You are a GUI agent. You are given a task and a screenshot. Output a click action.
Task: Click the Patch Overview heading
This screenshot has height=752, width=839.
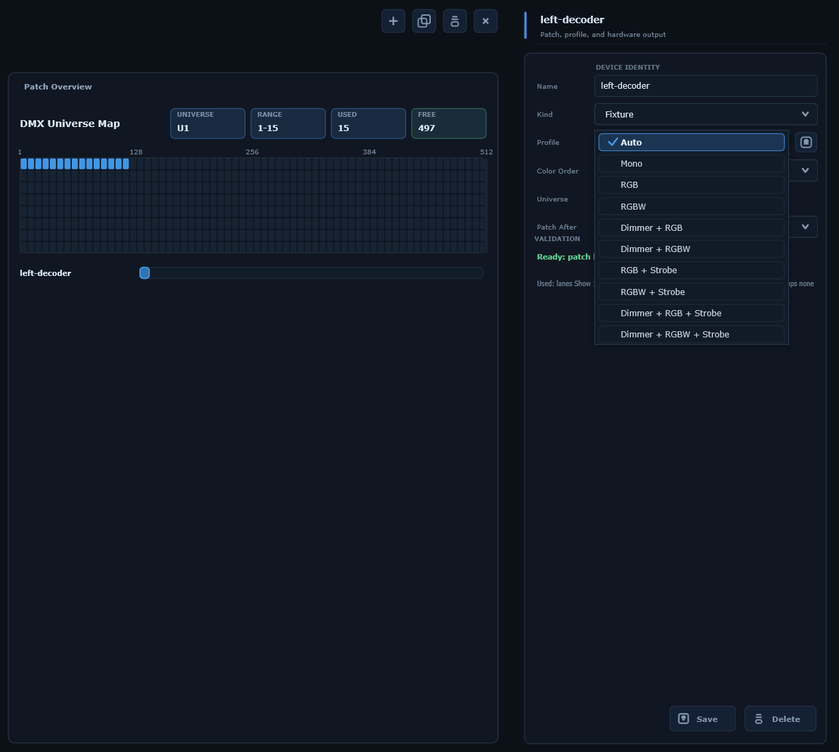58,87
